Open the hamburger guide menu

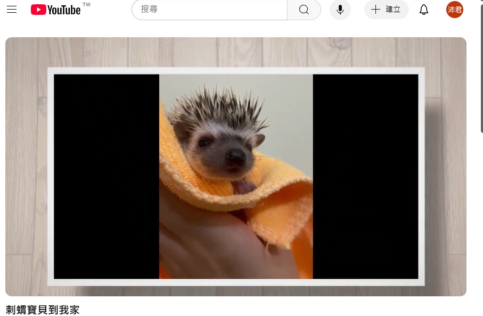12,10
